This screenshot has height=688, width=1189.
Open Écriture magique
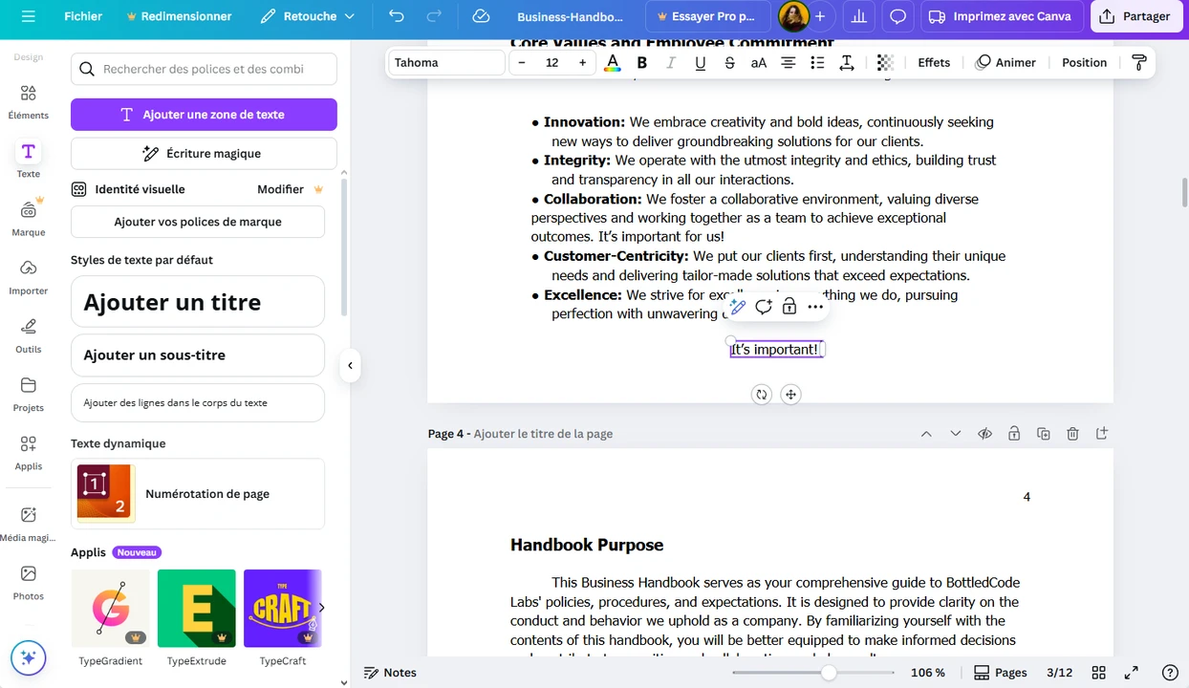(x=204, y=153)
